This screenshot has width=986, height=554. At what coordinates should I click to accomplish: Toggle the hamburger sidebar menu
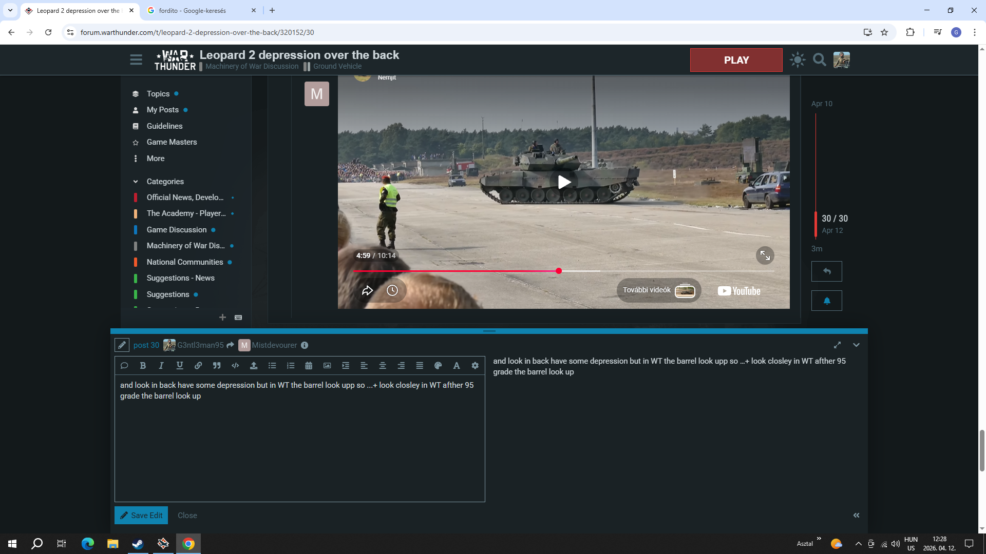pos(136,60)
